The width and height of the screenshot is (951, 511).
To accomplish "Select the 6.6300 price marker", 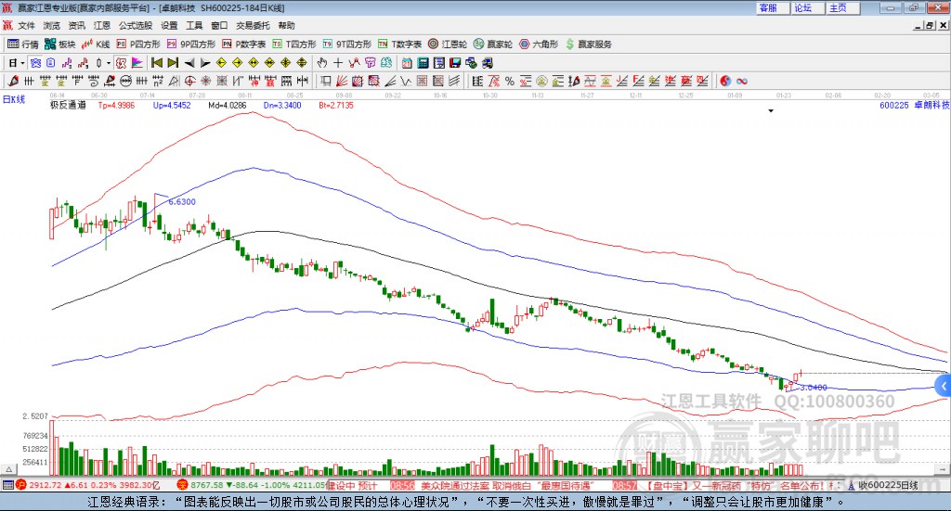I will coord(181,202).
